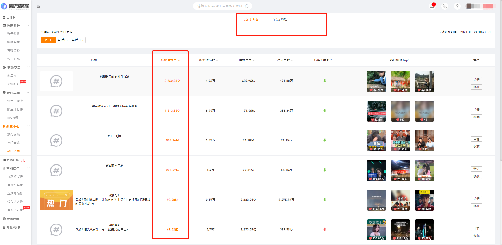
Task: Click the search magnifier icon
Action: click(x=247, y=6)
